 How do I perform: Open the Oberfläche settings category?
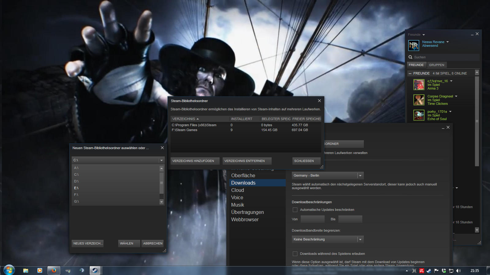tap(258, 175)
